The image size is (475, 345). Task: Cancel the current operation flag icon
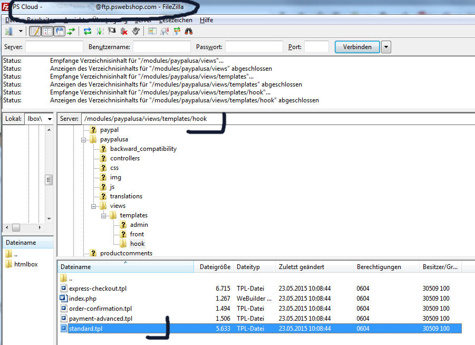(x=112, y=31)
